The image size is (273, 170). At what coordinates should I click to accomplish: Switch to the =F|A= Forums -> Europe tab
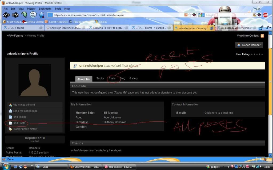151,28
